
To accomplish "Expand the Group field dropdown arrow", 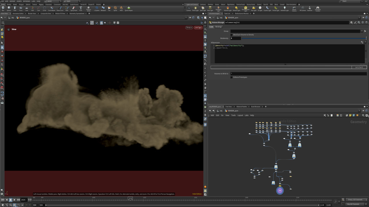I will pyautogui.click(x=362, y=31).
